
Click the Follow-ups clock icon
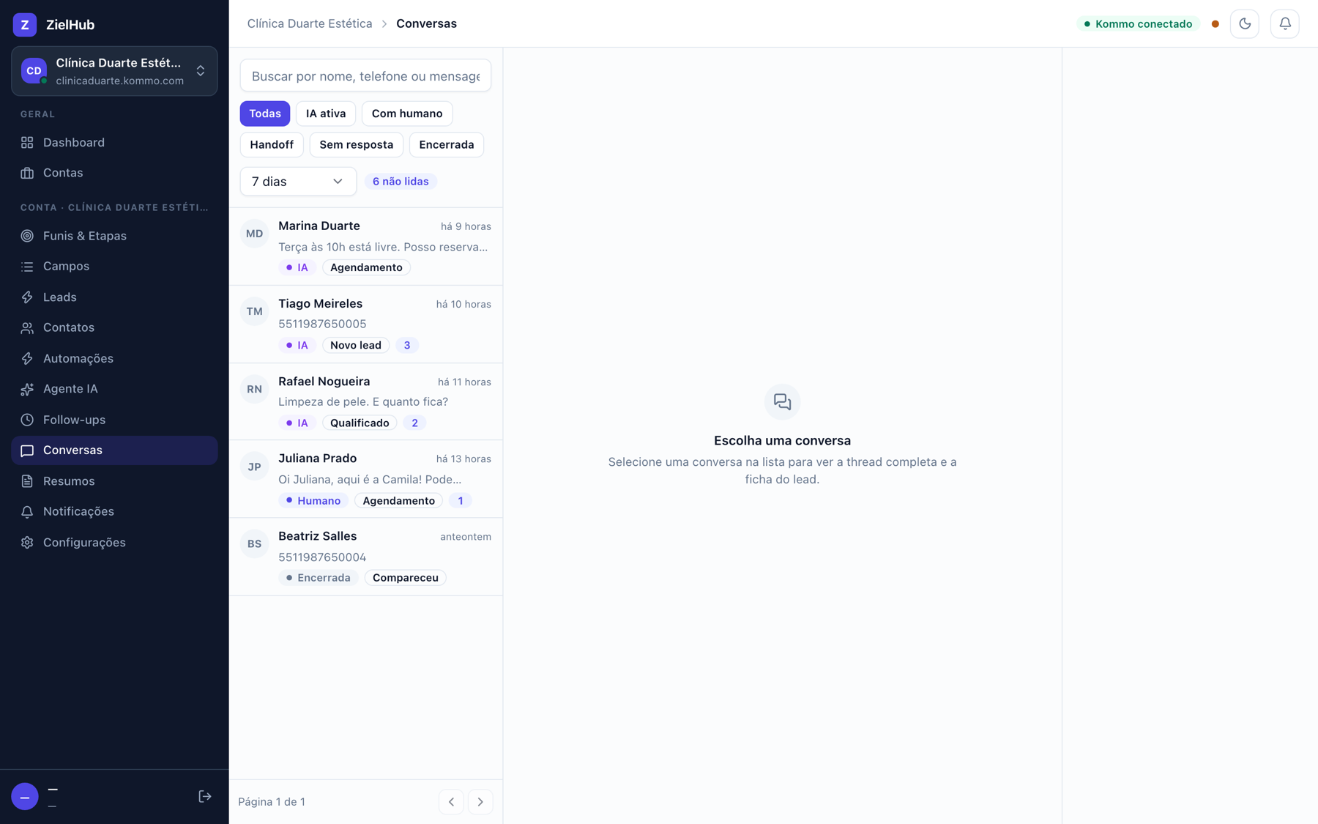(x=27, y=420)
